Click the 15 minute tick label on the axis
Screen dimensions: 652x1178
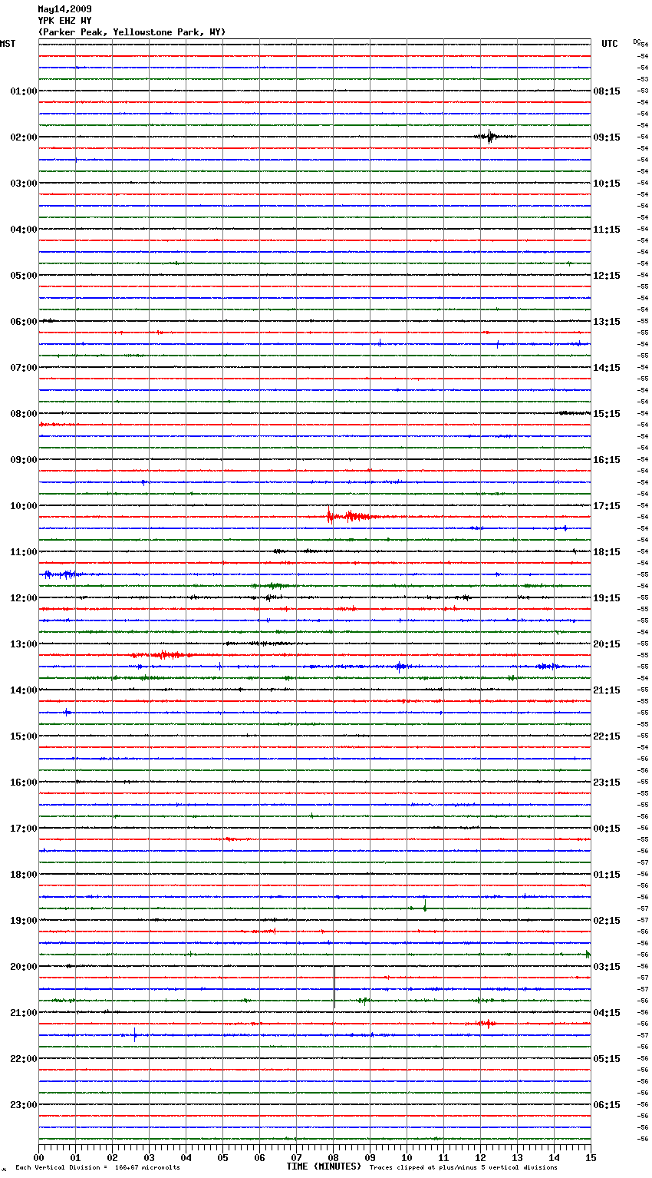pyautogui.click(x=591, y=1157)
